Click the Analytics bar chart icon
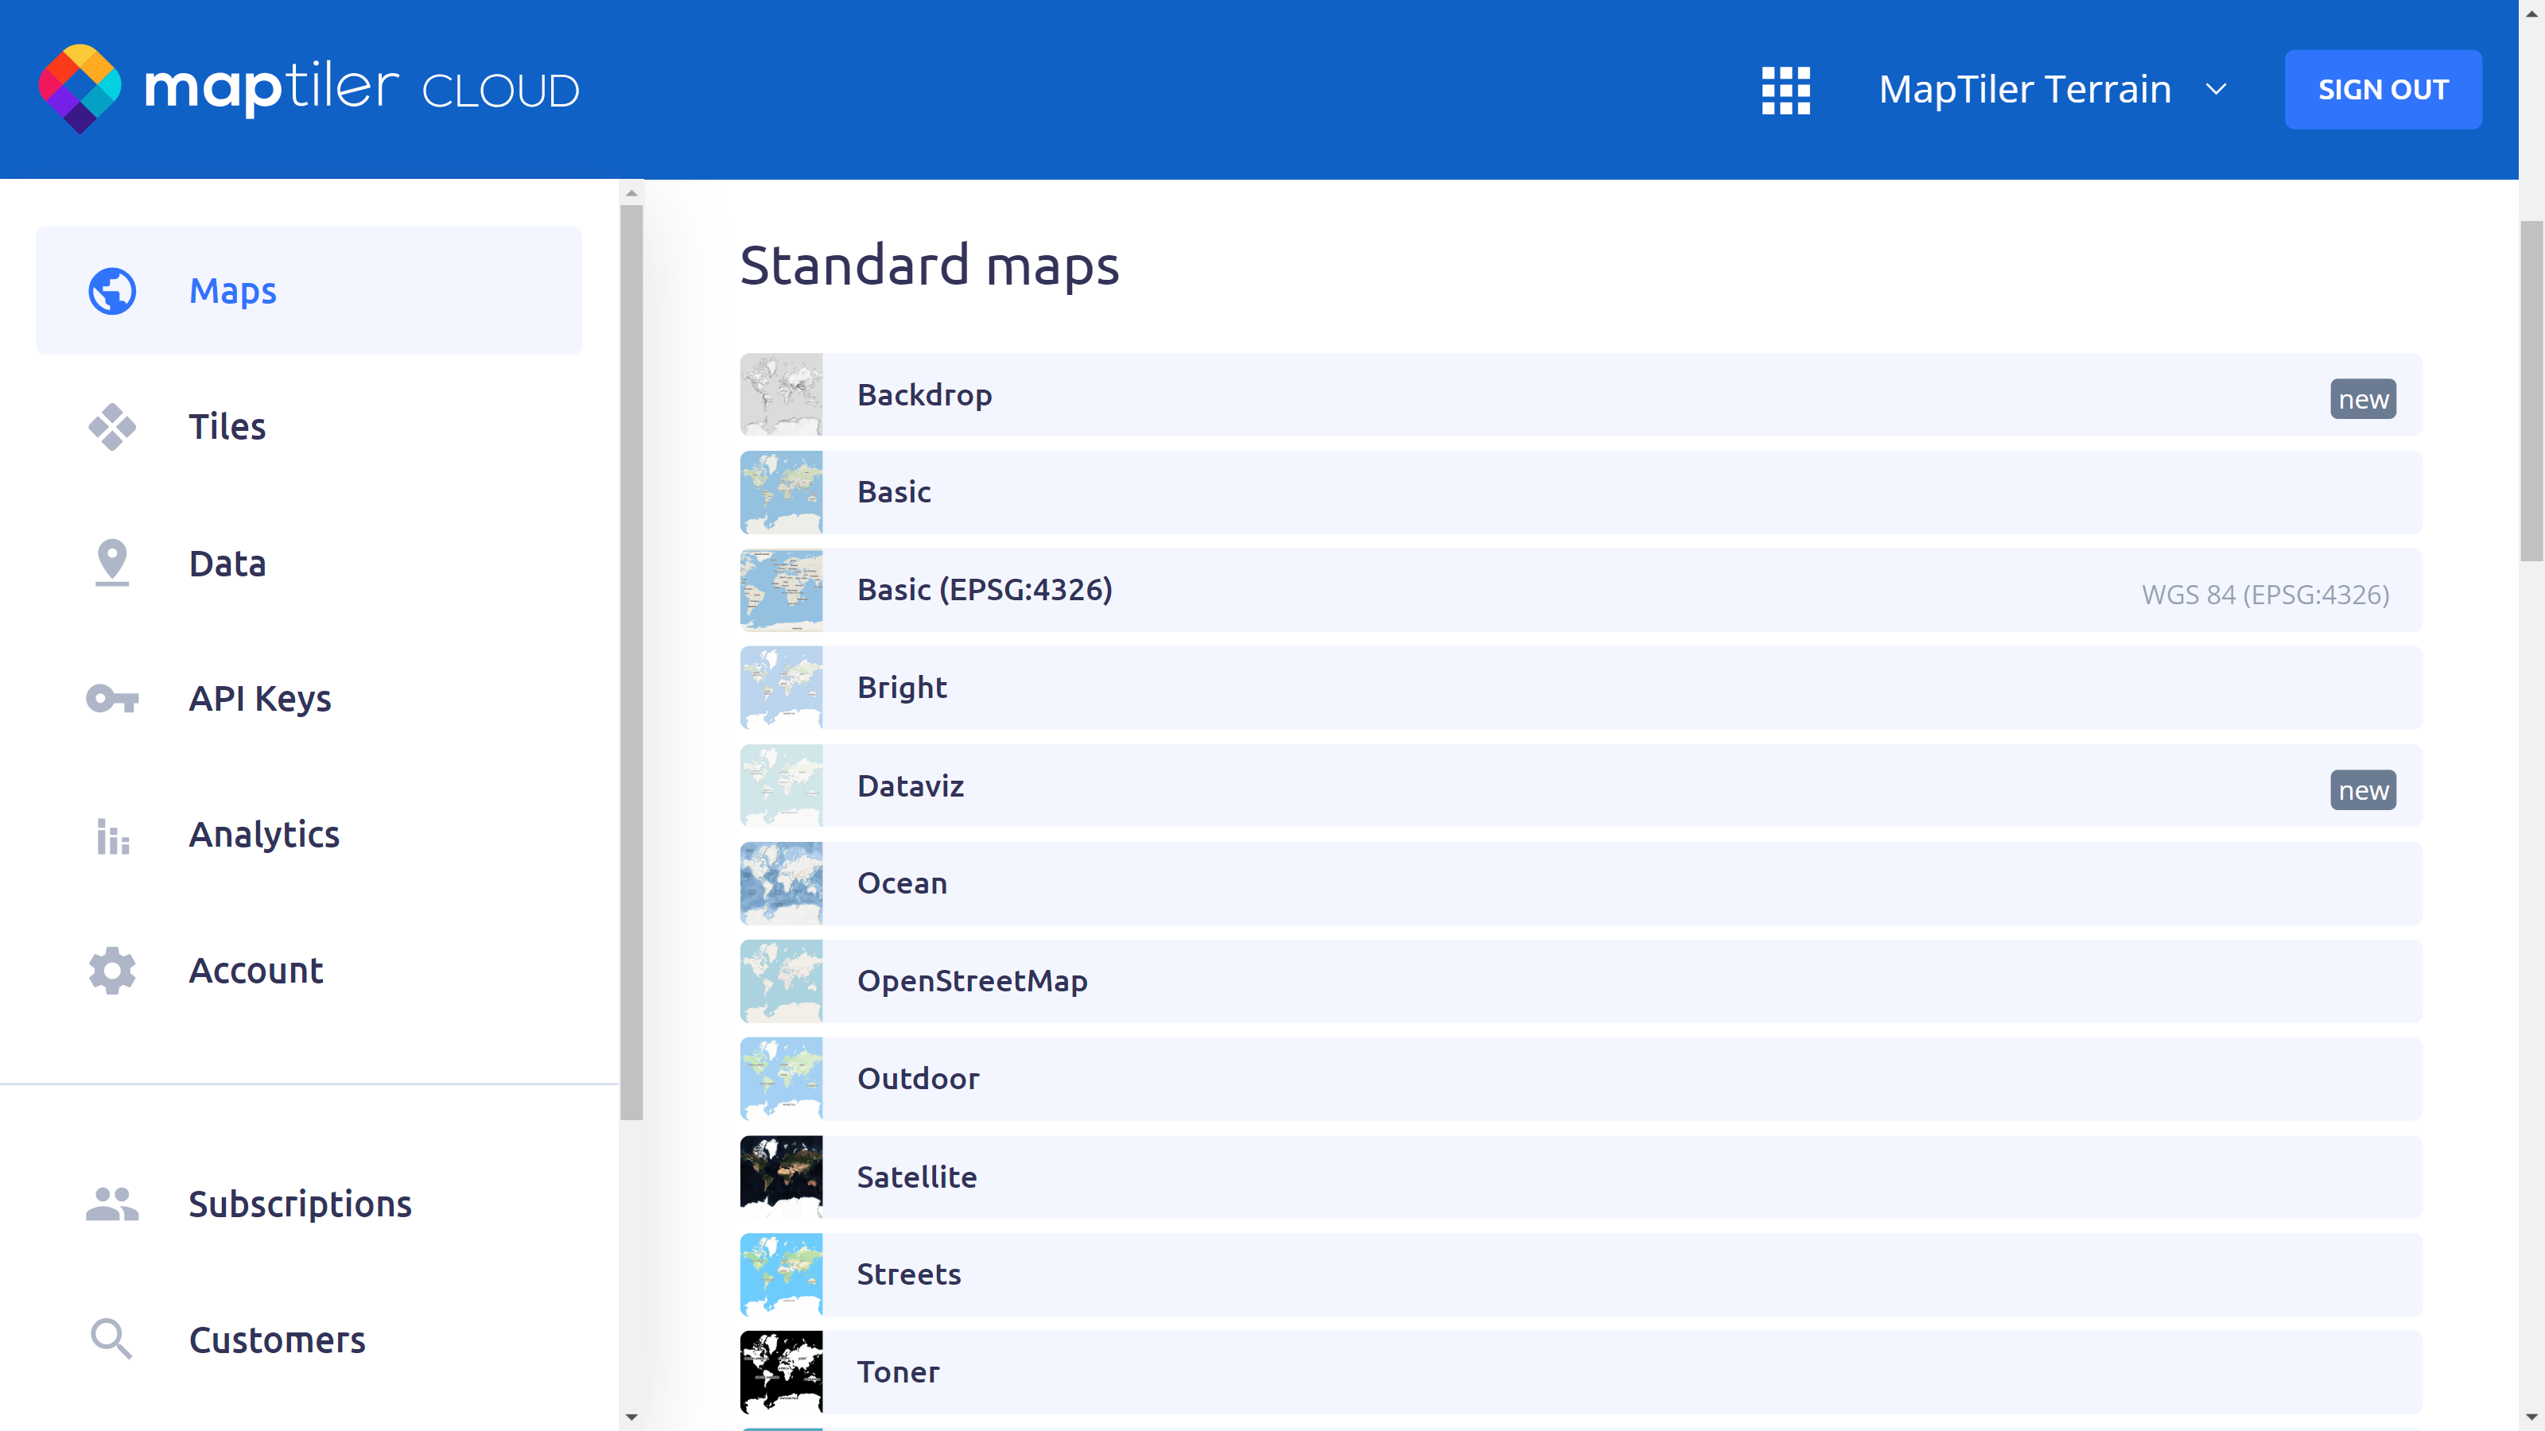 [x=111, y=836]
